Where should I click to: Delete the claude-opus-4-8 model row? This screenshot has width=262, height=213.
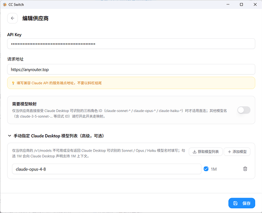pyautogui.click(x=245, y=169)
